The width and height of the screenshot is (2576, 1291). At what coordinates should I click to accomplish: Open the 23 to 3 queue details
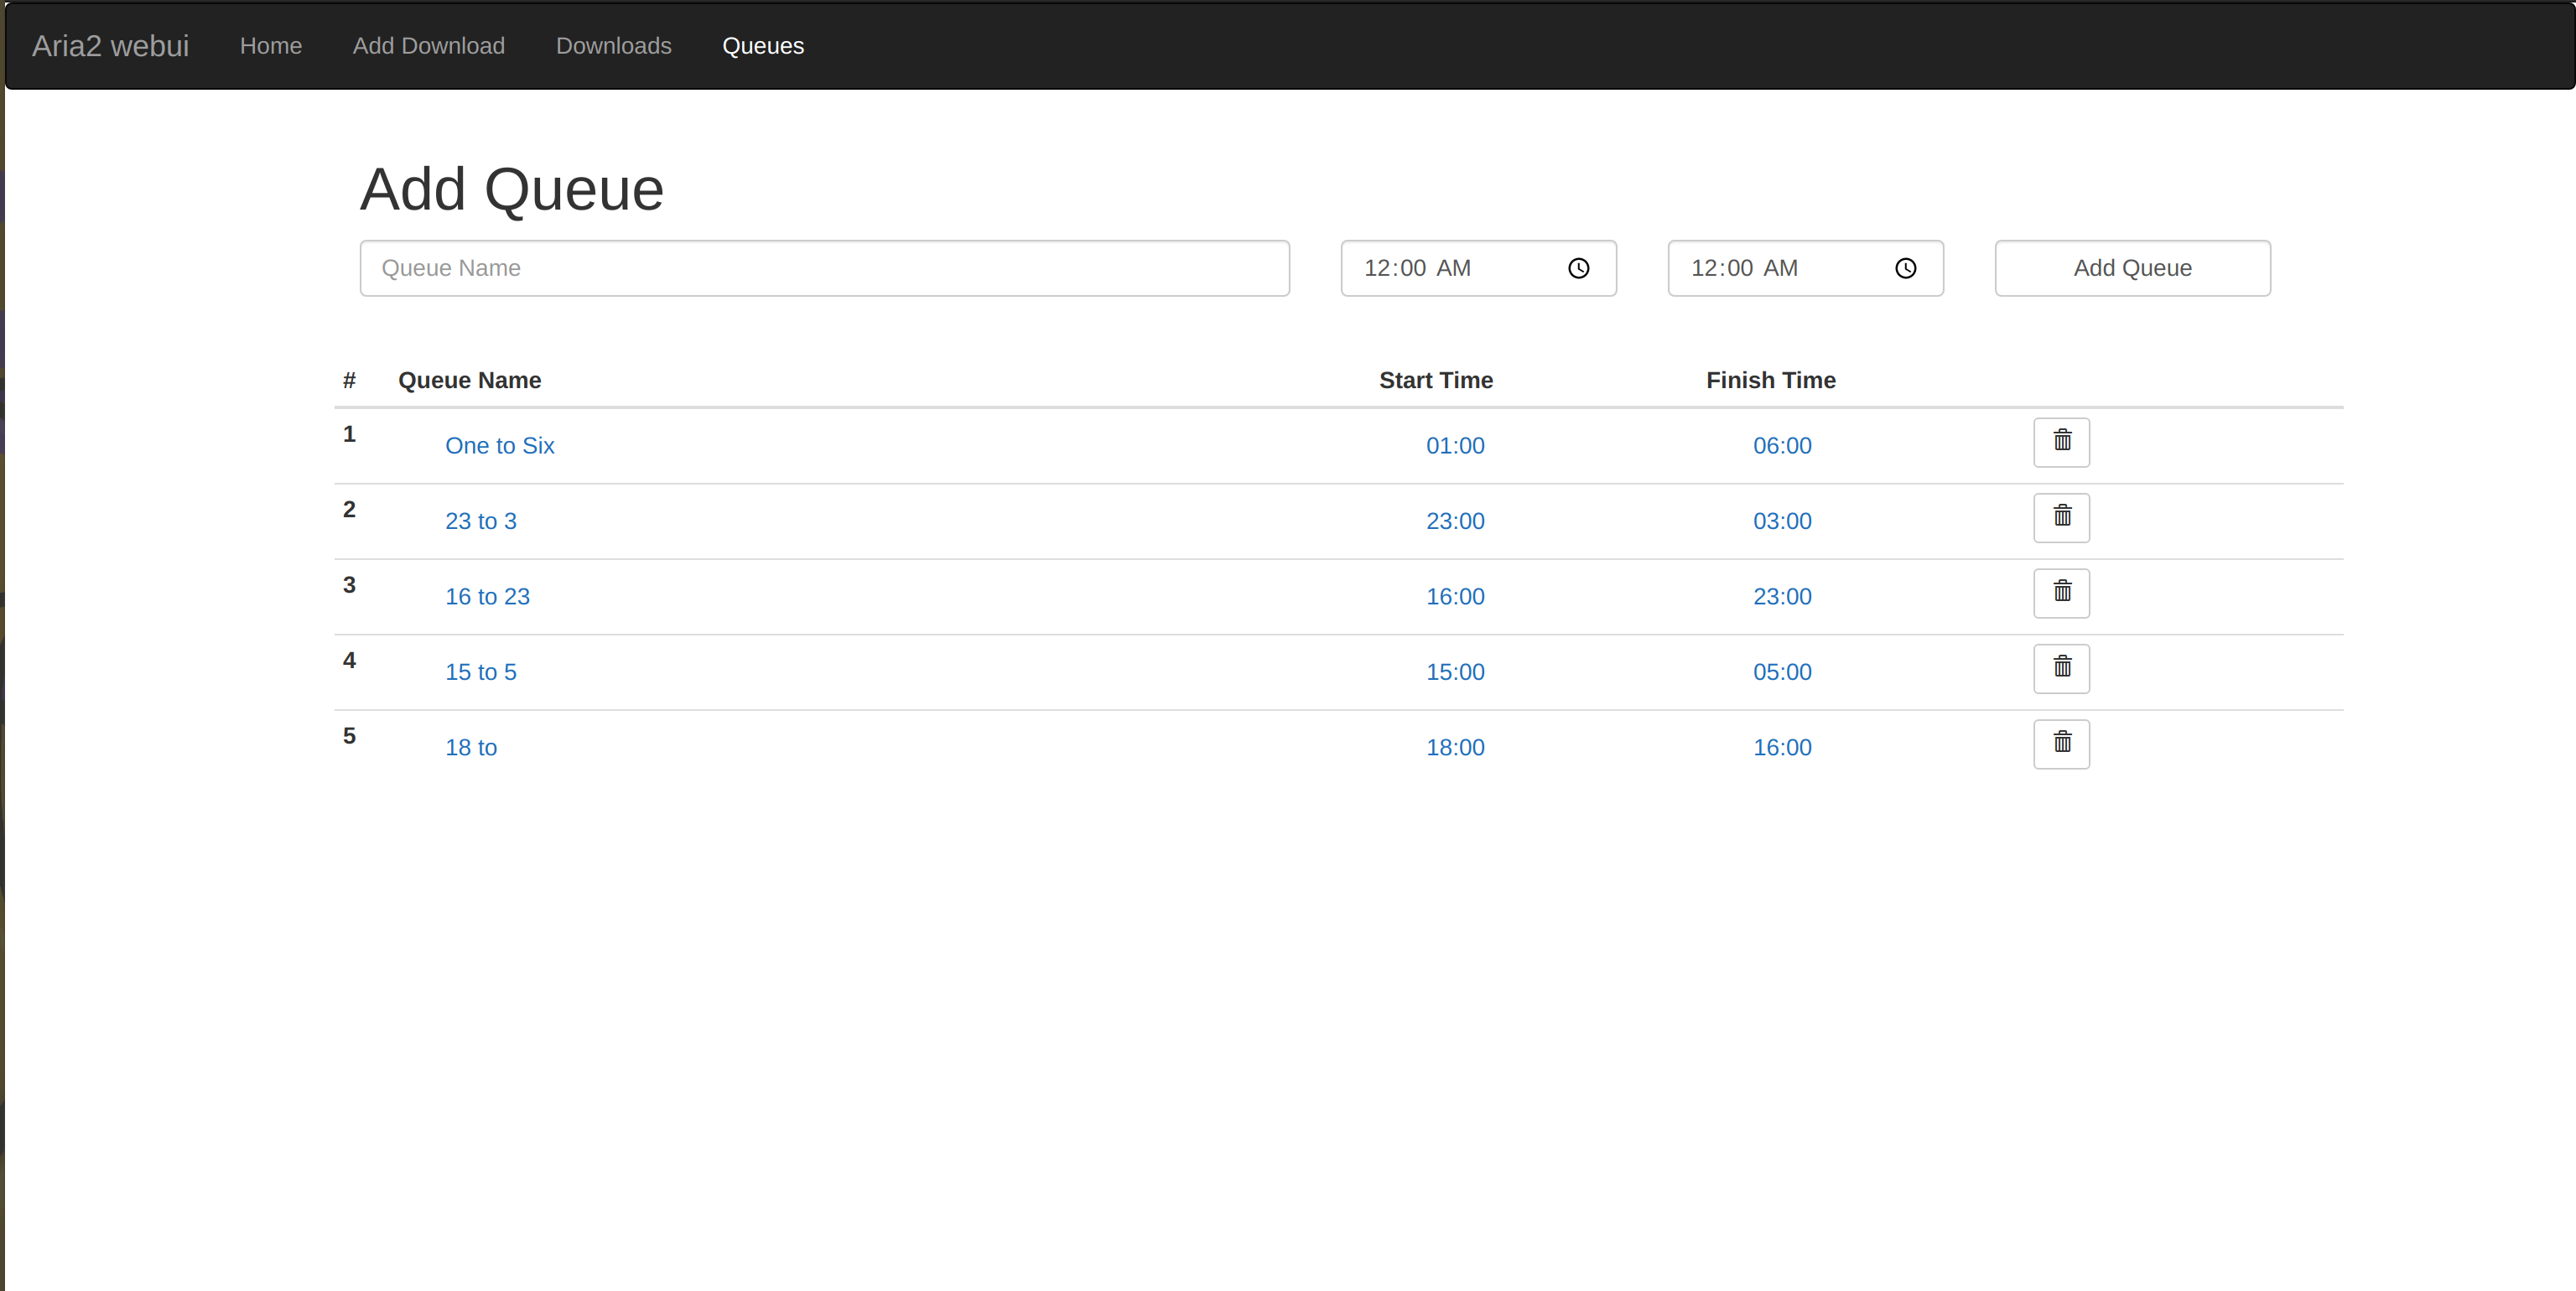click(x=480, y=521)
